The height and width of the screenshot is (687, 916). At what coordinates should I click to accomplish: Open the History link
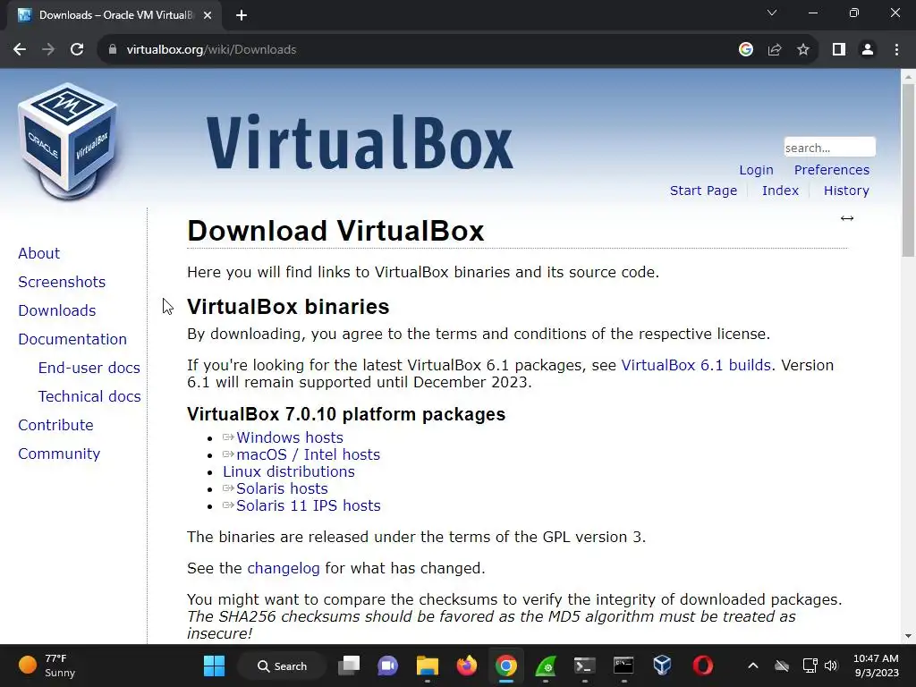[846, 191]
